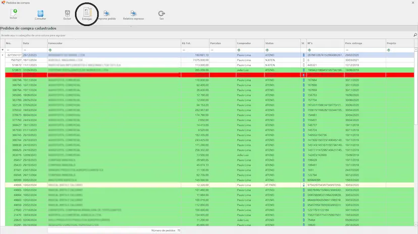Select the red highlighted order row
418x234 pixels.
(202, 75)
